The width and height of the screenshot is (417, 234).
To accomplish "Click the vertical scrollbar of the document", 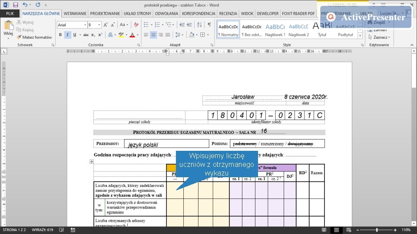I will tap(414, 137).
